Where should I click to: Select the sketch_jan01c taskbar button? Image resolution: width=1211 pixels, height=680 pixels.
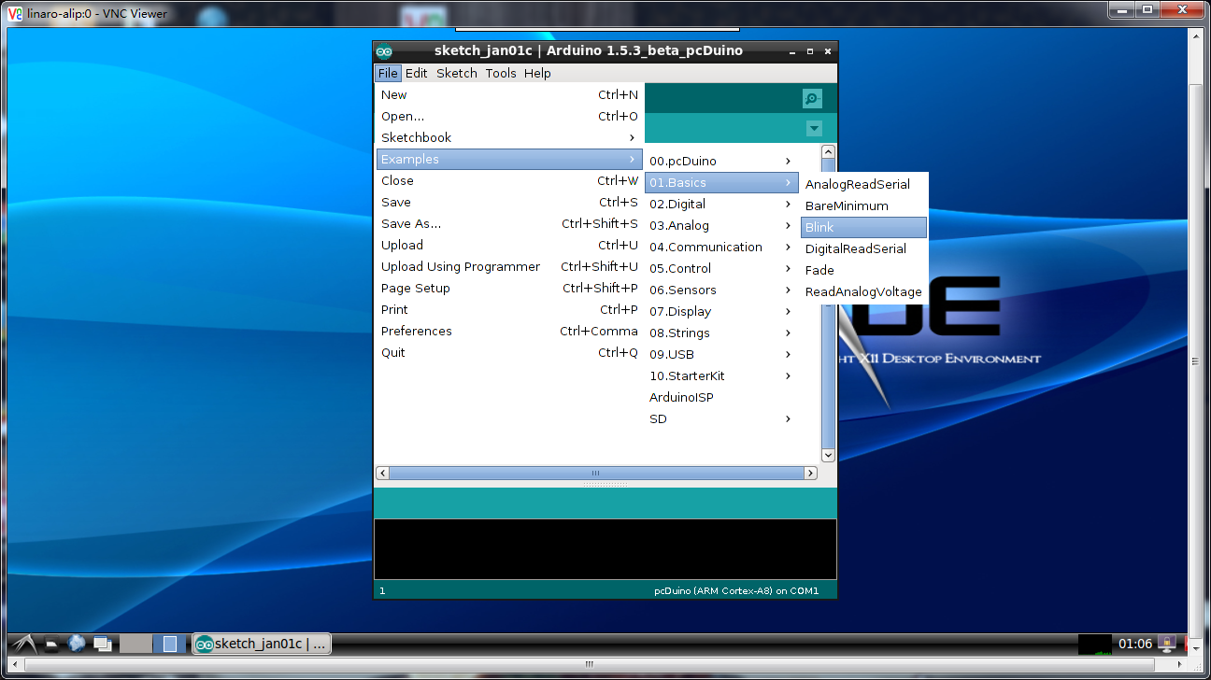click(262, 644)
